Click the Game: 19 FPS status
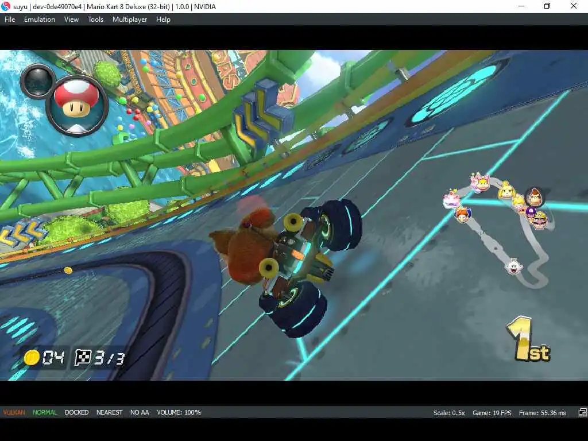The height and width of the screenshot is (441, 588). [x=492, y=412]
